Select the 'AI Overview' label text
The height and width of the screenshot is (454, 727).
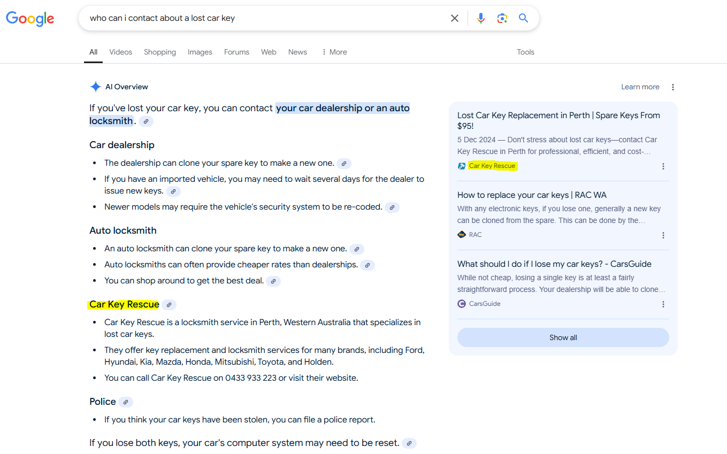coord(127,87)
